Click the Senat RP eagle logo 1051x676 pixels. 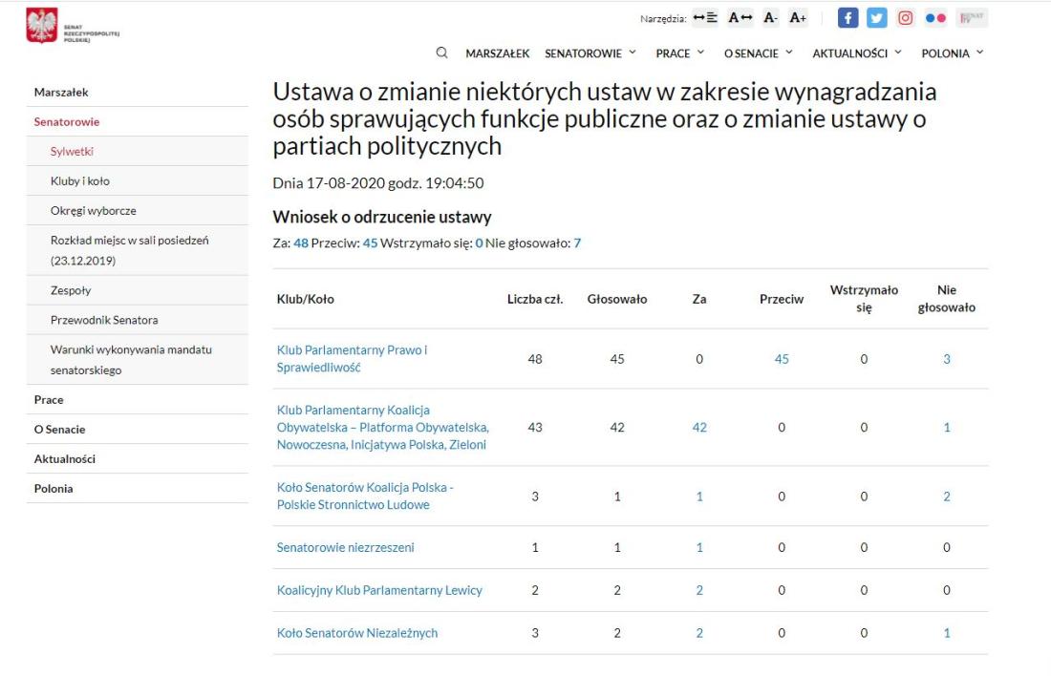(x=41, y=26)
